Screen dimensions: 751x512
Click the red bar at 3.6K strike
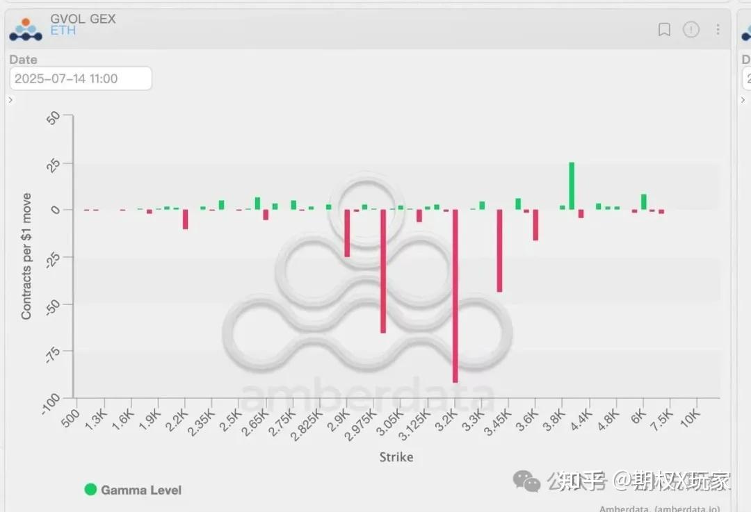click(535, 225)
